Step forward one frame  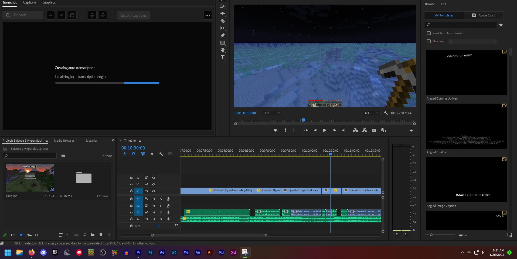point(334,130)
